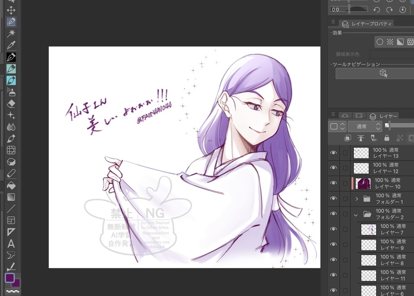
Task: Select the Correct line tool
Action: coord(11,266)
